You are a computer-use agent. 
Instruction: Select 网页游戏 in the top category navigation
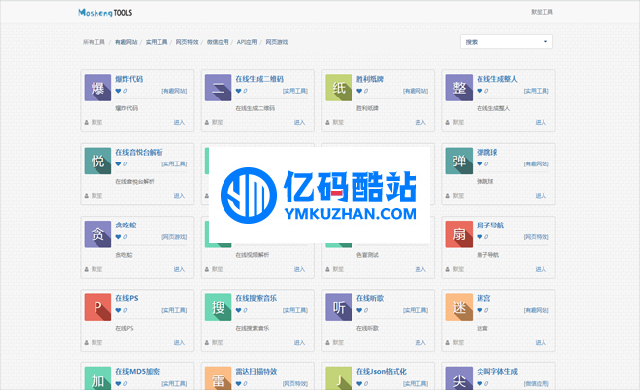tap(277, 42)
